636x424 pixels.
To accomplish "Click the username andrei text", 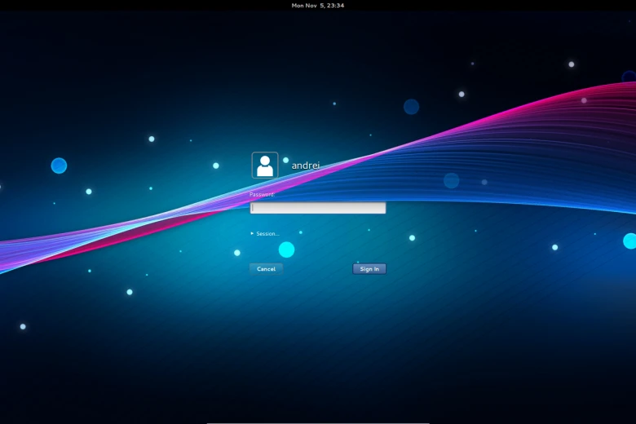I will [x=306, y=166].
